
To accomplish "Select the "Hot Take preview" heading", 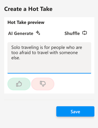I will tap(26, 22).
